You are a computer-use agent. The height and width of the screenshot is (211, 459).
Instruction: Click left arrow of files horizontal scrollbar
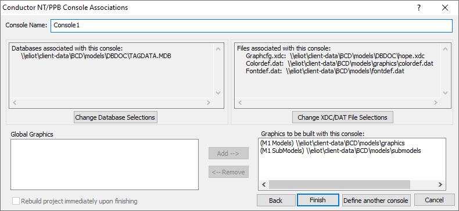pos(240,102)
